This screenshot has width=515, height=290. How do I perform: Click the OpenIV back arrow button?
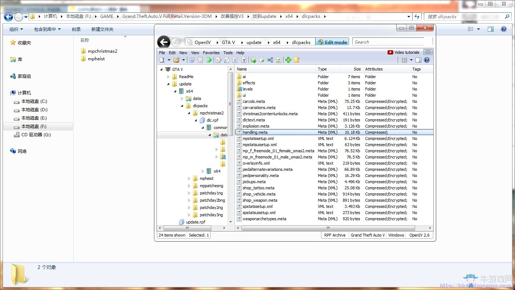click(x=164, y=42)
